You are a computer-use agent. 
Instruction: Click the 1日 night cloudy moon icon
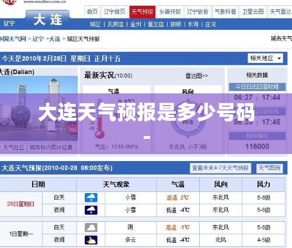coord(91,240)
